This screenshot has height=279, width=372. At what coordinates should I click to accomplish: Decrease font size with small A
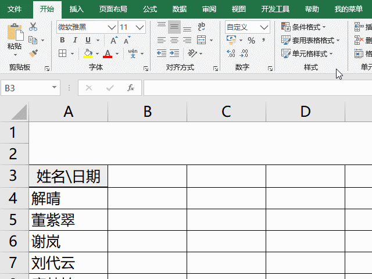pyautogui.click(x=127, y=40)
